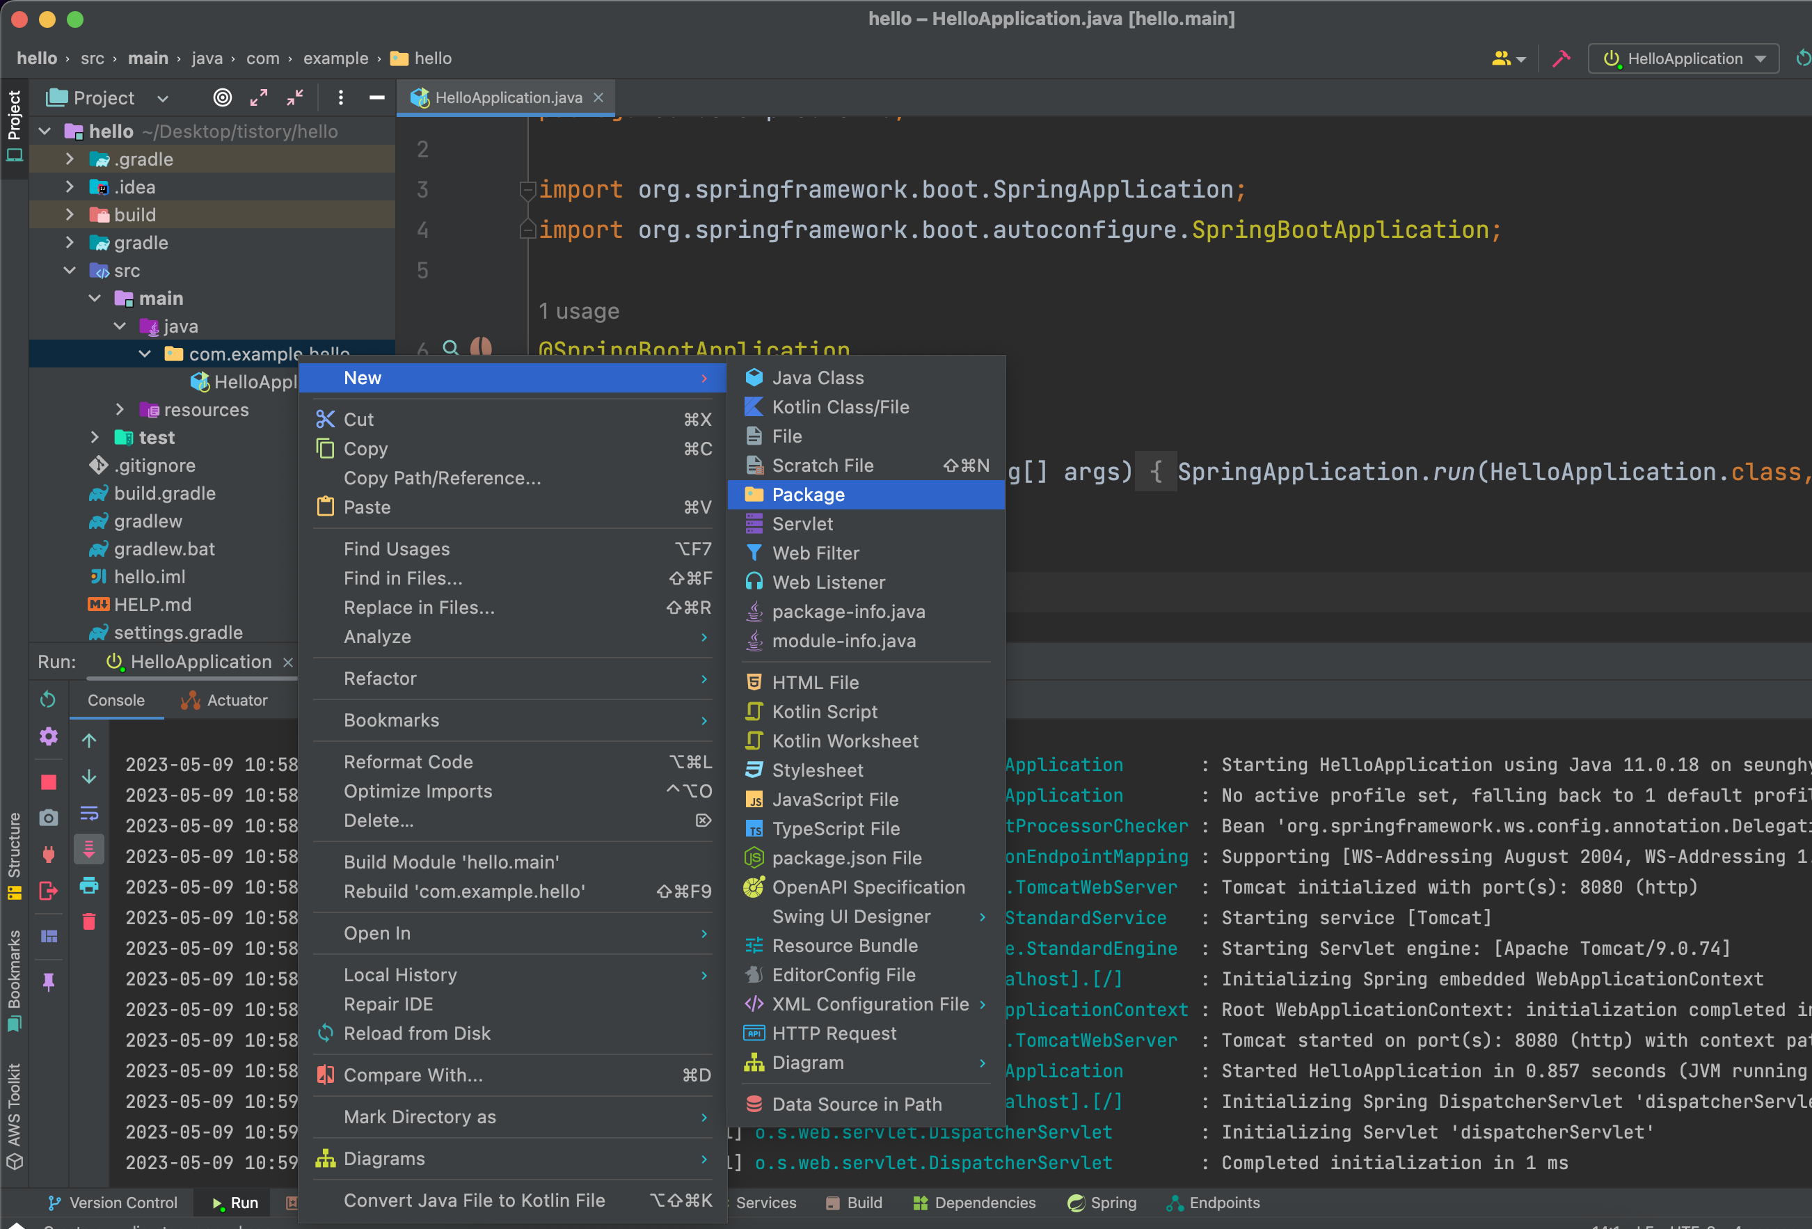The width and height of the screenshot is (1812, 1229).
Task: Click the red Stop button in Run panel
Action: [48, 782]
